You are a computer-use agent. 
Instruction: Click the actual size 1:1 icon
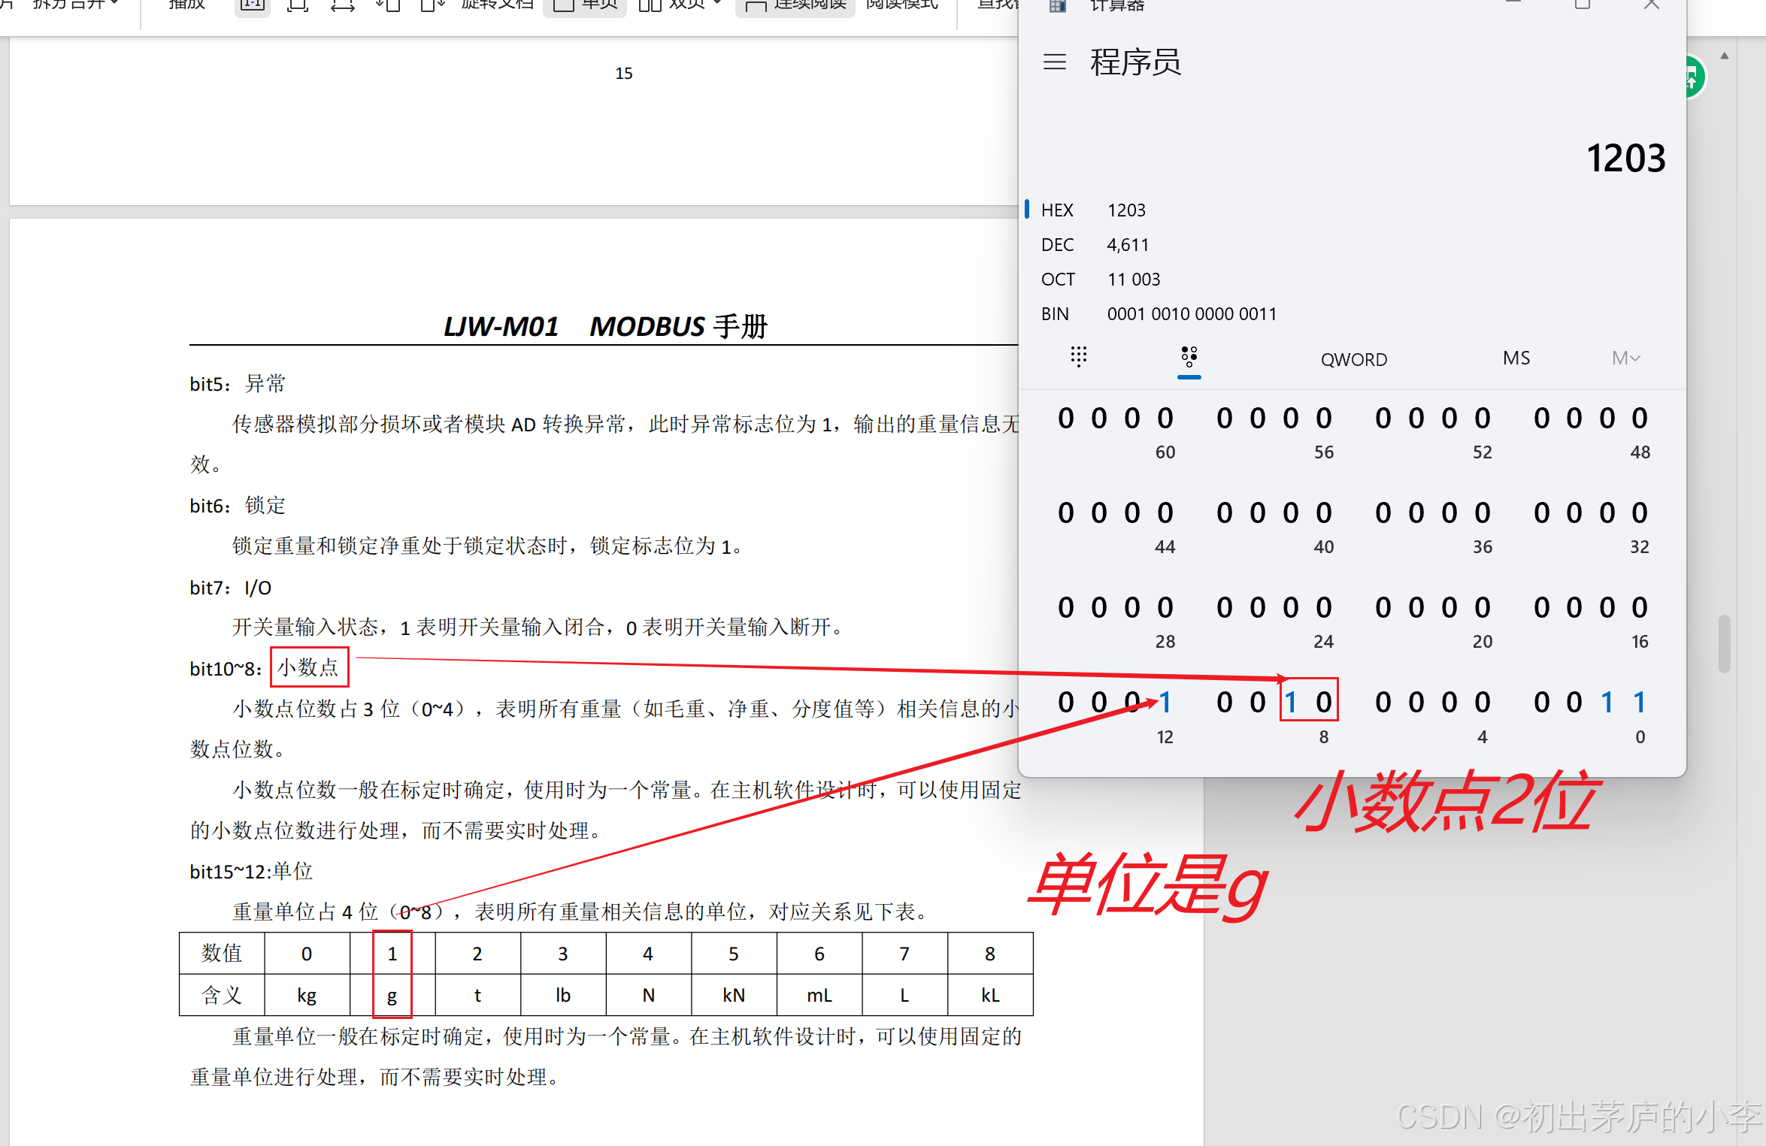252,6
